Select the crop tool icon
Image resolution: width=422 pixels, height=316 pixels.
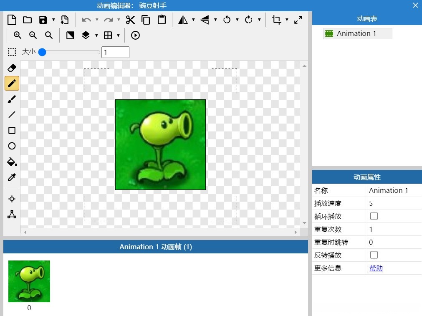point(276,20)
